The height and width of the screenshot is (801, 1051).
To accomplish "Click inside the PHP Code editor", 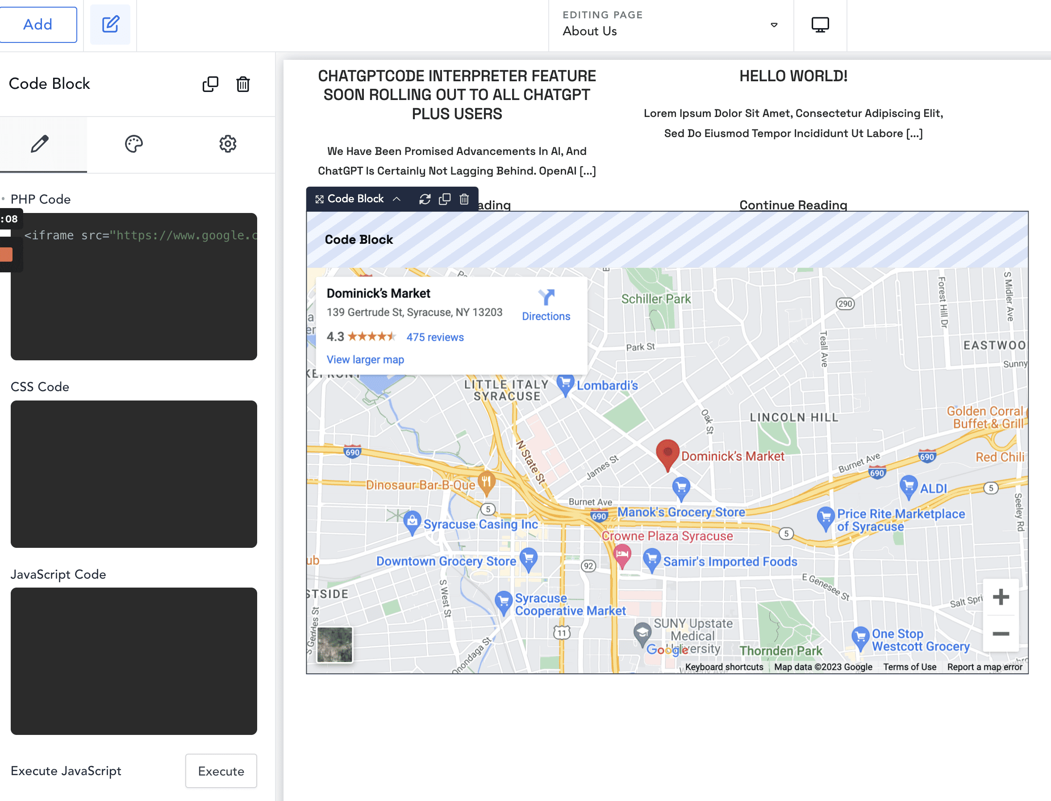I will coord(134,287).
